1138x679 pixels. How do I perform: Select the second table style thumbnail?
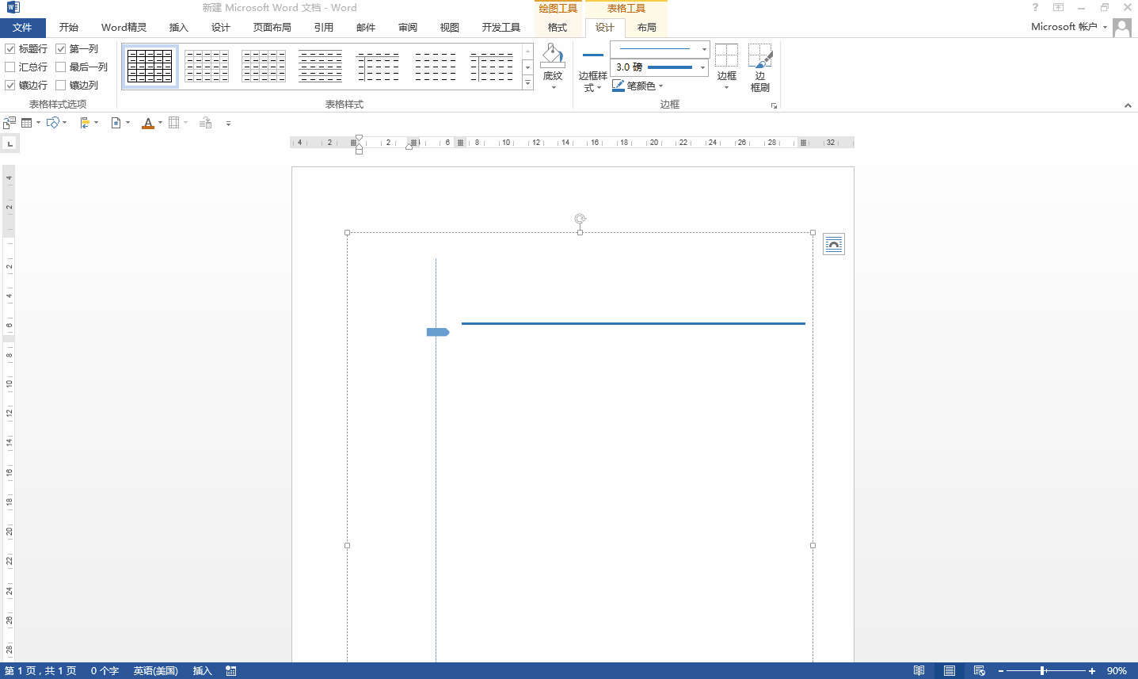(x=207, y=66)
